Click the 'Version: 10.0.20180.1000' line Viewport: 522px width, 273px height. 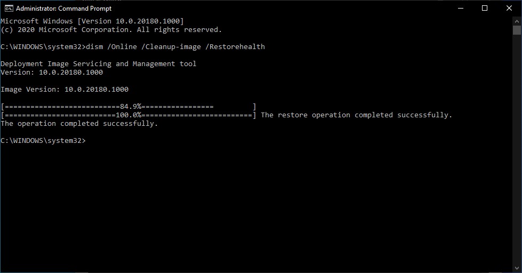click(52, 72)
